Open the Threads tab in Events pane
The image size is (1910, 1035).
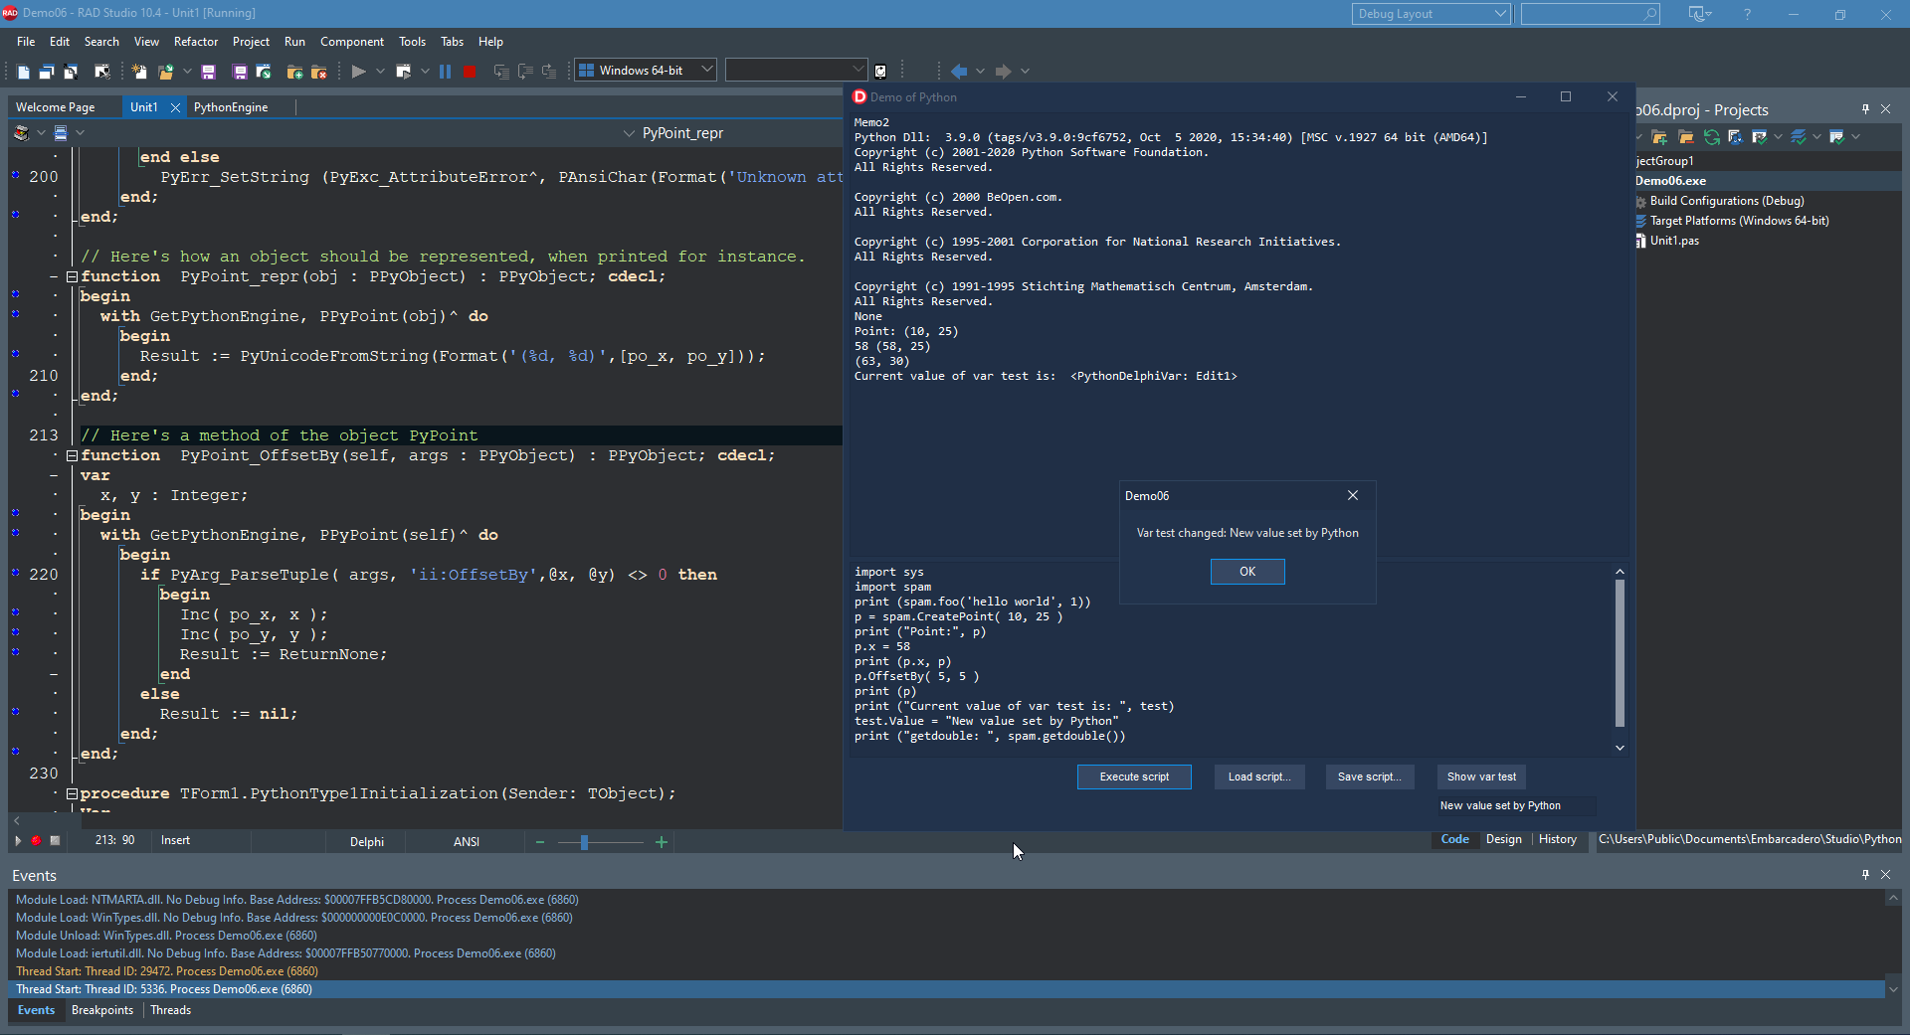170,1010
